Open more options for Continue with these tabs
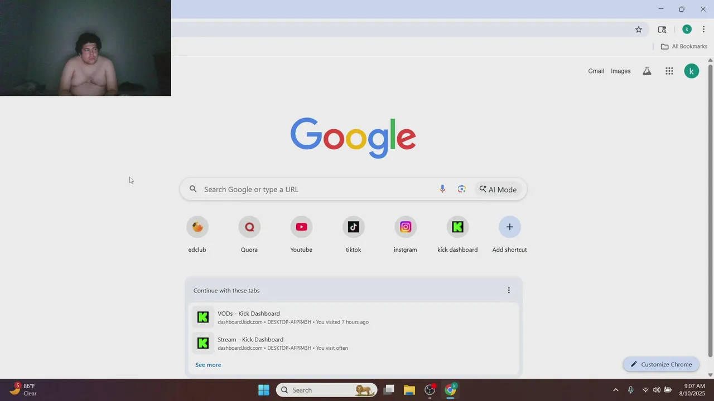This screenshot has width=714, height=401. 509,290
